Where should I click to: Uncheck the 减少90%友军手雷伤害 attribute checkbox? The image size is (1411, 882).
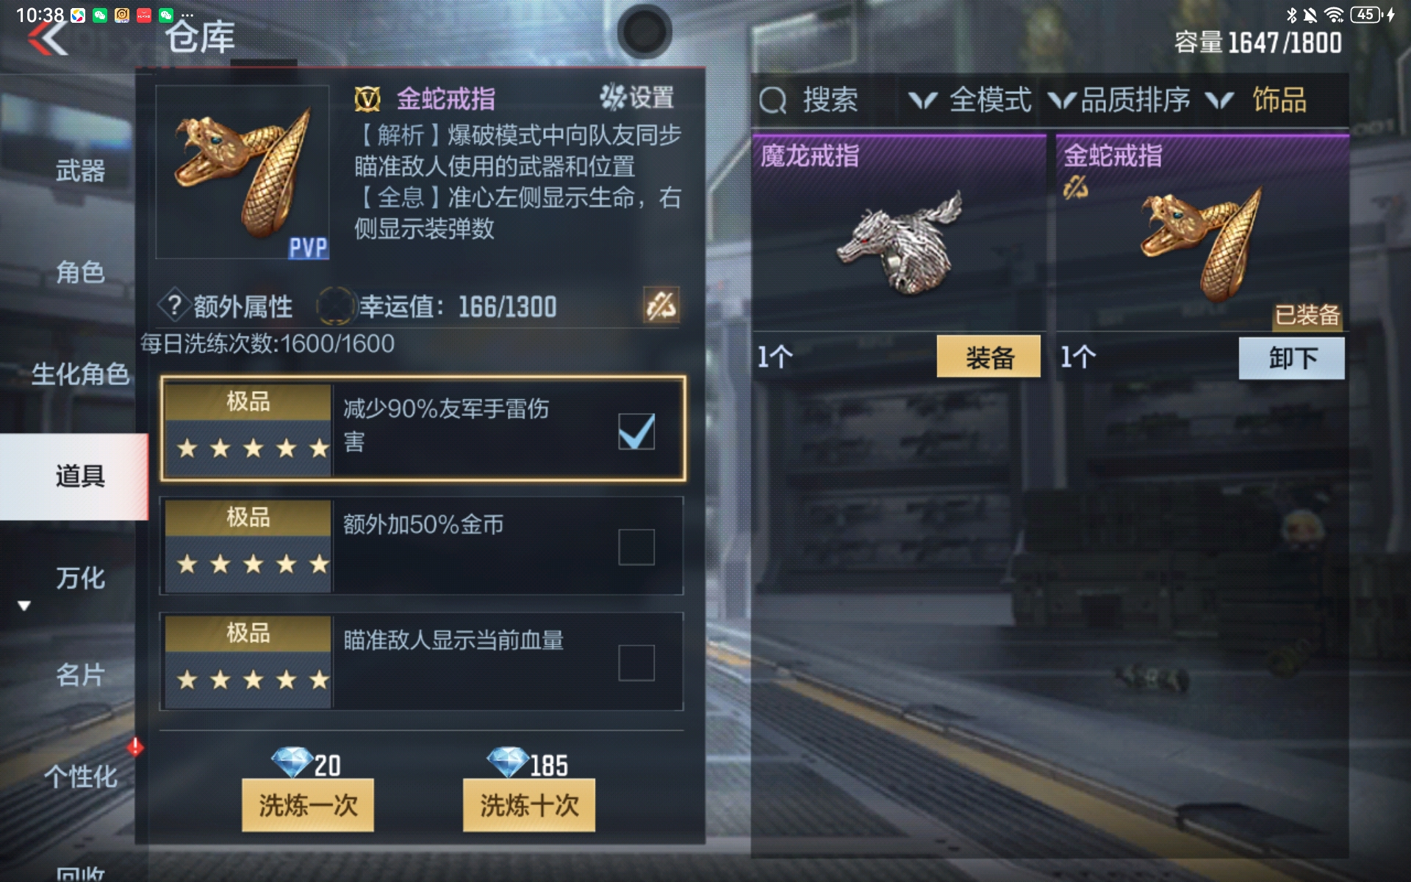pos(636,431)
